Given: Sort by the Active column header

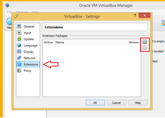Looking at the screenshot, I should [x=48, y=42].
